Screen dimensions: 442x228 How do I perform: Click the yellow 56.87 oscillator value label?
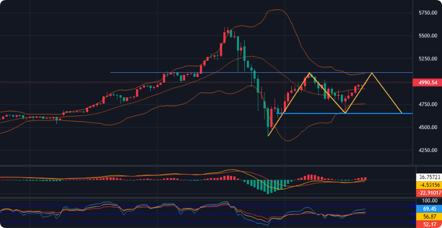(x=427, y=217)
